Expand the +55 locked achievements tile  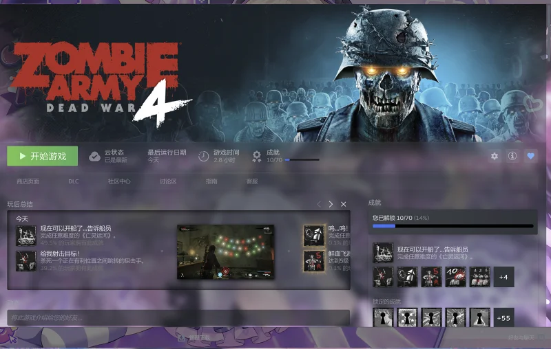[x=503, y=318]
